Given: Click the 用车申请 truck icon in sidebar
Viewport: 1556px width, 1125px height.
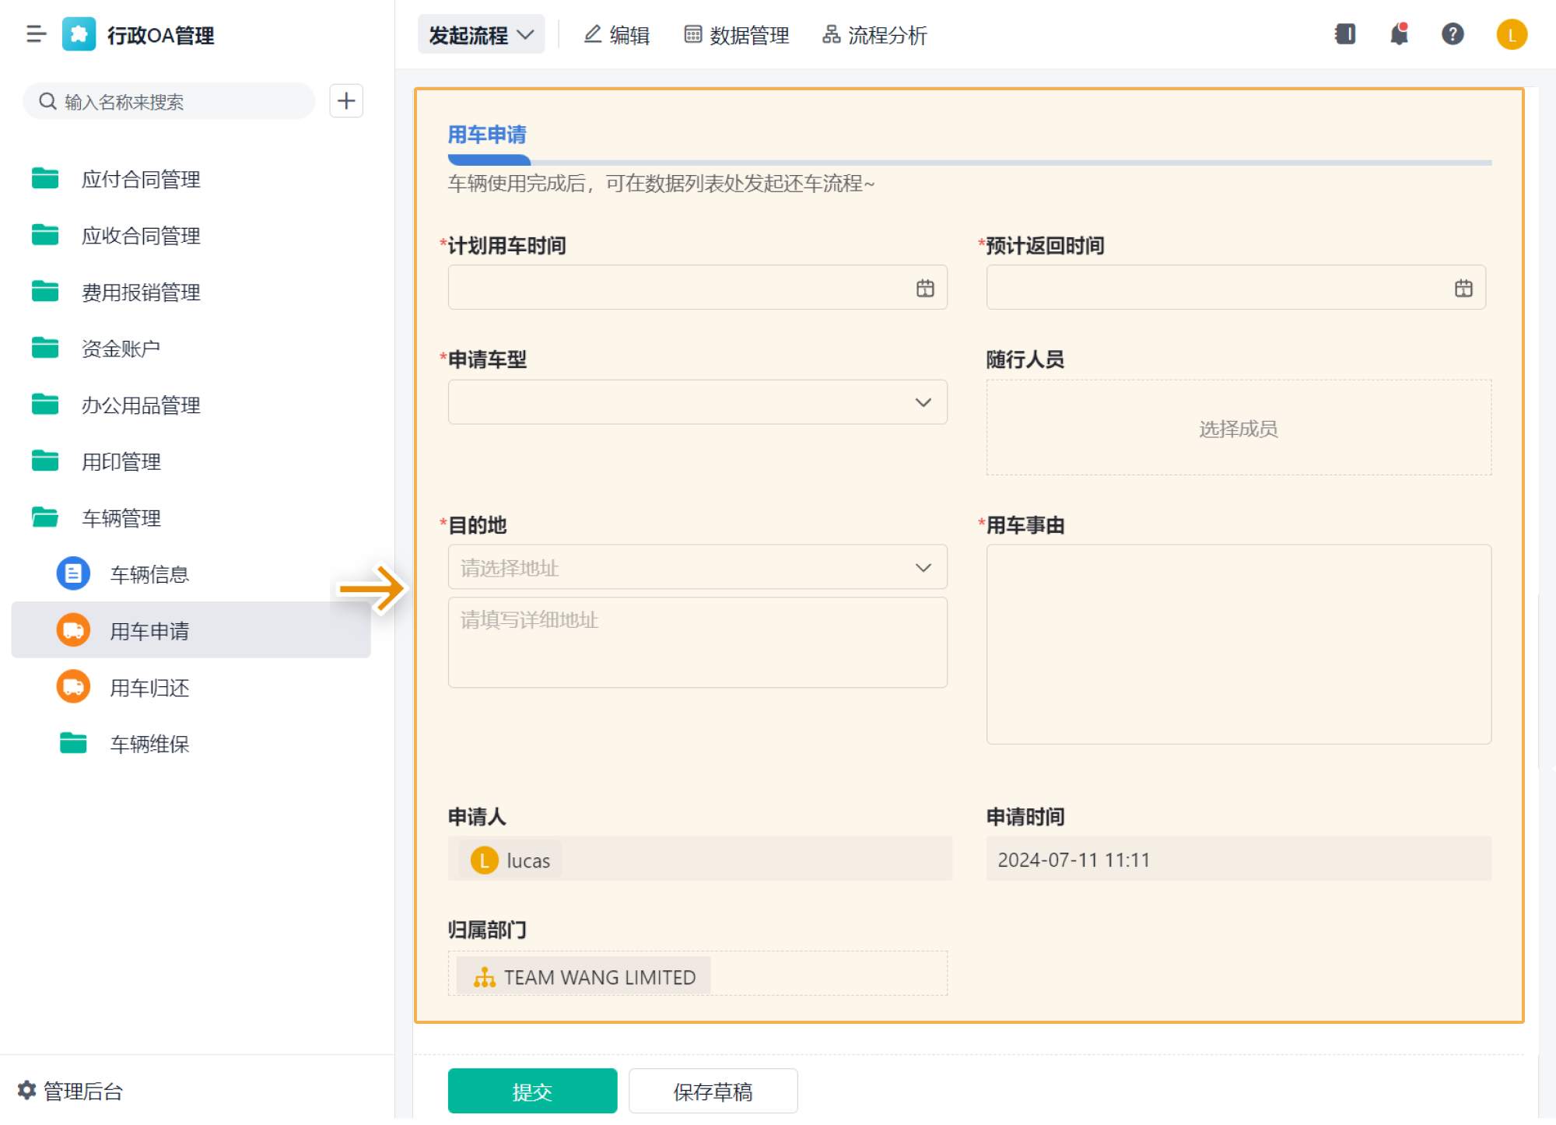Looking at the screenshot, I should coord(73,630).
